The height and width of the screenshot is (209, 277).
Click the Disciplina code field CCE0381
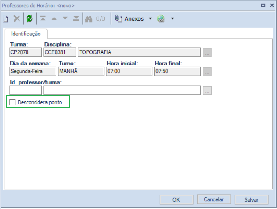[60, 52]
